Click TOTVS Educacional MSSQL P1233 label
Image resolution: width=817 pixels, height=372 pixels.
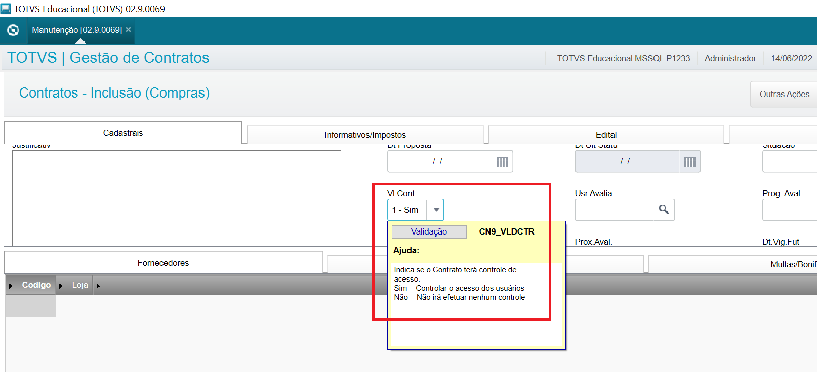pyautogui.click(x=624, y=58)
